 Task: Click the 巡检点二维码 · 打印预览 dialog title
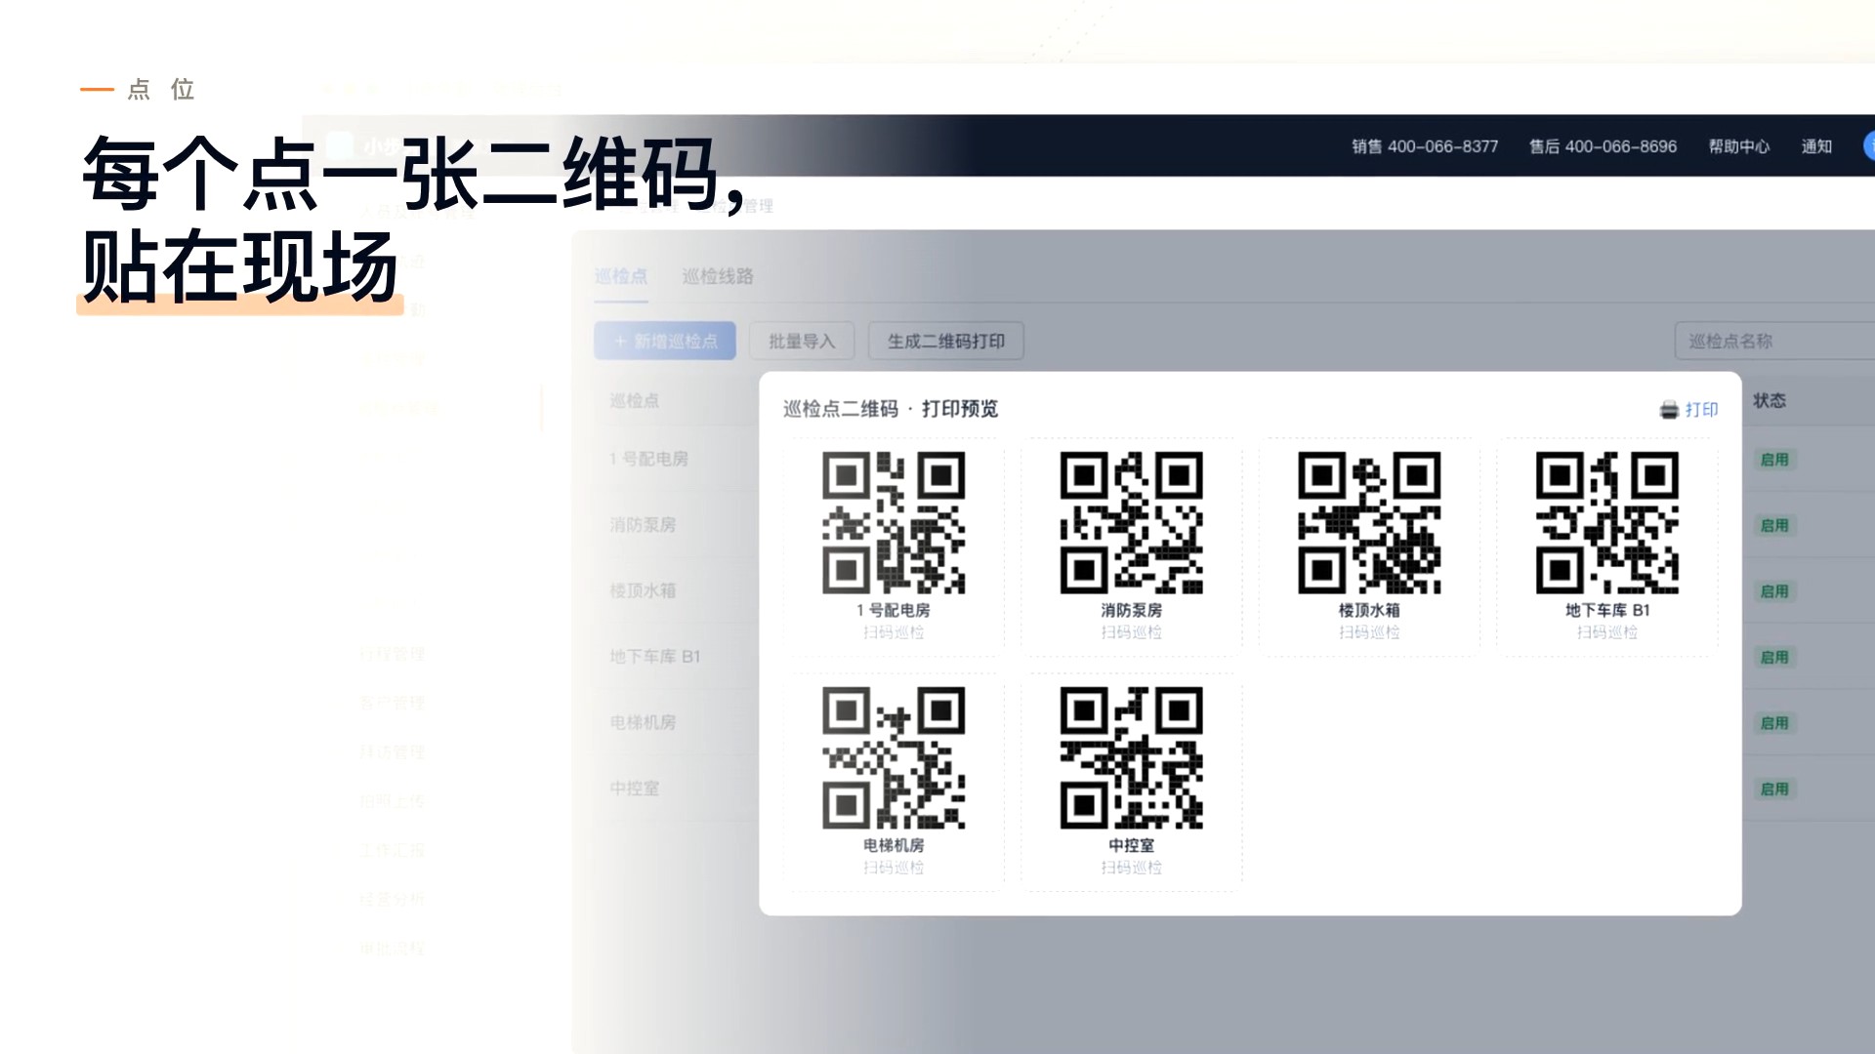click(x=891, y=409)
